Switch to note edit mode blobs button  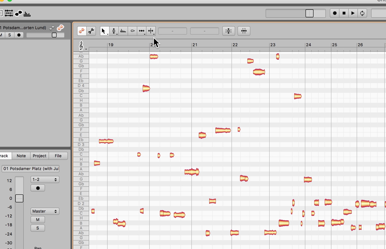pyautogui.click(x=82, y=31)
